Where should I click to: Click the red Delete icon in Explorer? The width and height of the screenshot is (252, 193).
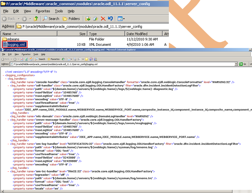(x=103, y=19)
